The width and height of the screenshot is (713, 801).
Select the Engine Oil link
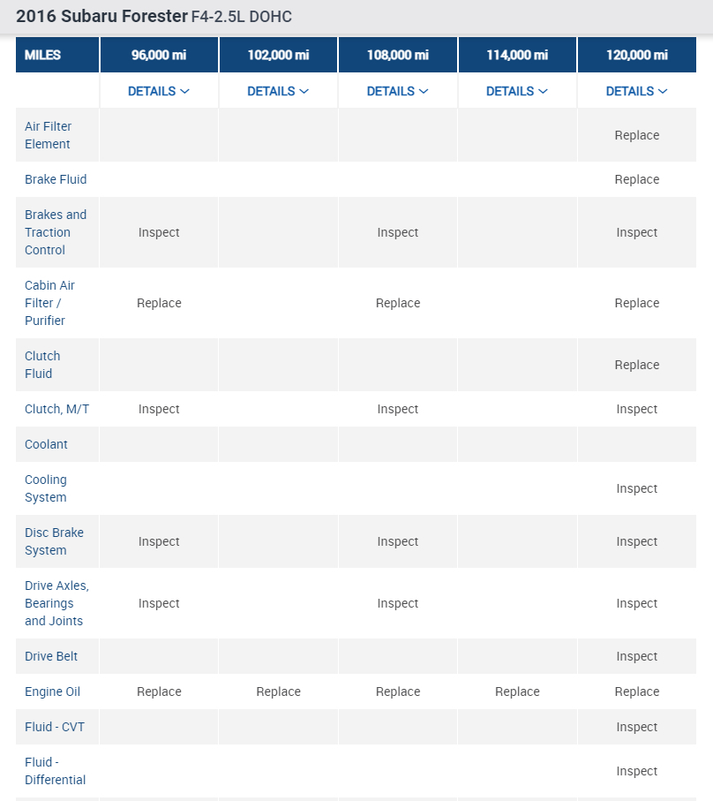coord(52,691)
